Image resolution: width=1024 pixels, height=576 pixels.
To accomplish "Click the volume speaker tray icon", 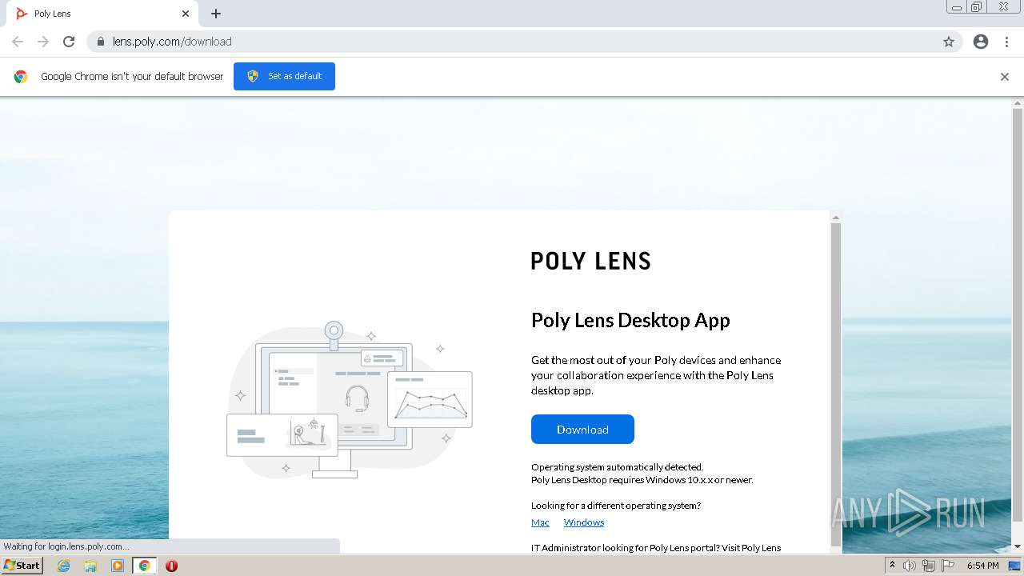I will click(x=910, y=566).
